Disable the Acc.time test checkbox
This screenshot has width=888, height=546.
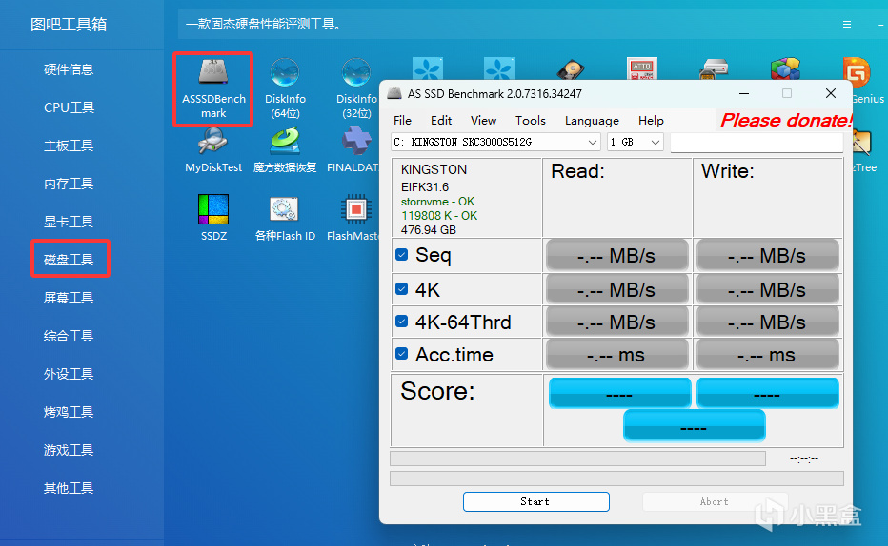click(401, 353)
